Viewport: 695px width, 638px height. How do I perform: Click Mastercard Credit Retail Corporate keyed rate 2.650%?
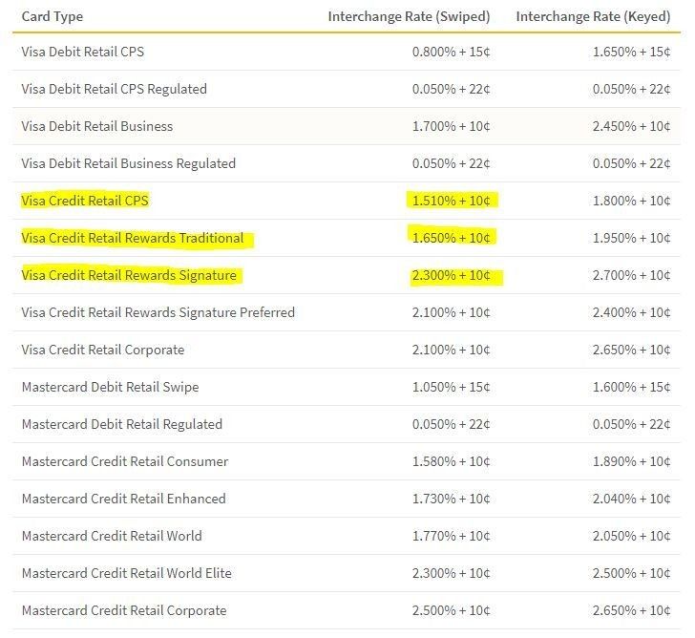(x=632, y=610)
